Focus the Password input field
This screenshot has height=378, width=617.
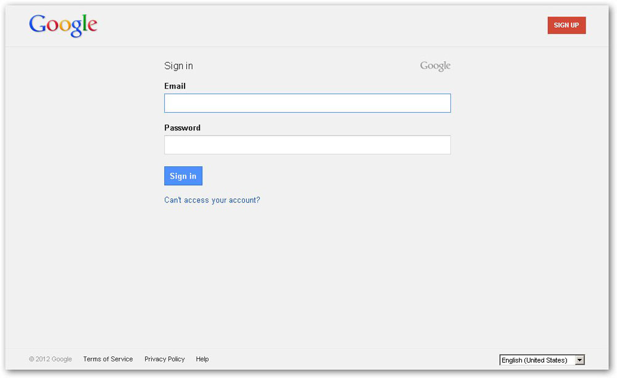pyautogui.click(x=307, y=145)
